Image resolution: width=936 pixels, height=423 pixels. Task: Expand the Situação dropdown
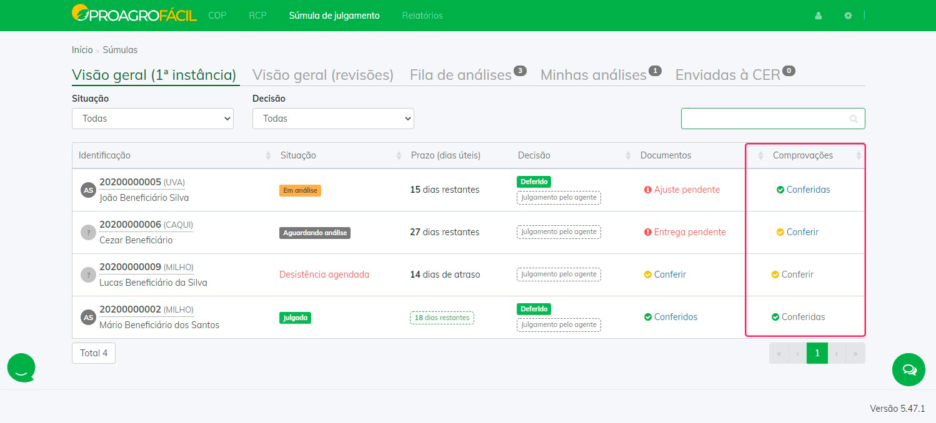(x=152, y=119)
